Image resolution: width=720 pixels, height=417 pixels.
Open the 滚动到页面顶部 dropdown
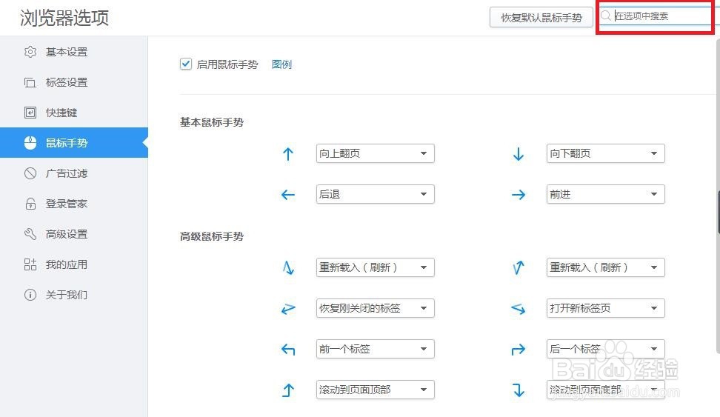[375, 390]
